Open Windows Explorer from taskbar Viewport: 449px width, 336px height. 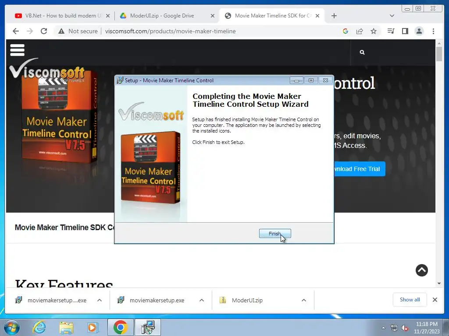(66, 327)
